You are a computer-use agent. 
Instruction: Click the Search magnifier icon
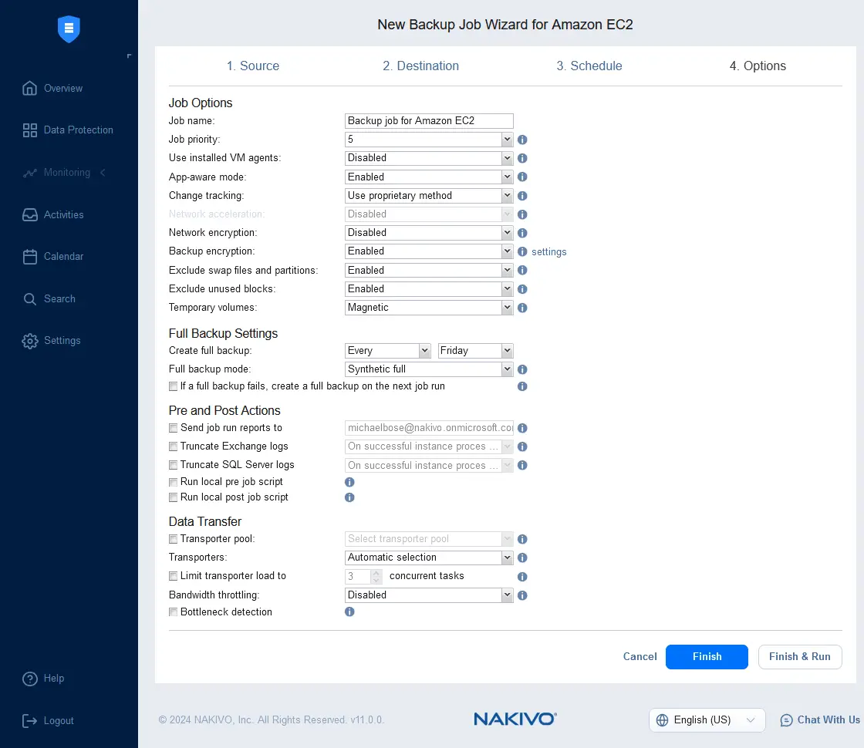pos(30,299)
